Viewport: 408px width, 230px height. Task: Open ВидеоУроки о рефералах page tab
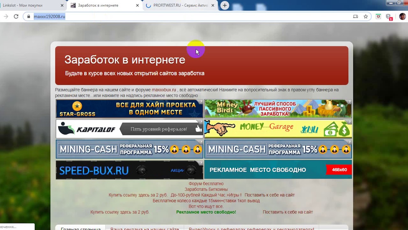[x=251, y=228]
